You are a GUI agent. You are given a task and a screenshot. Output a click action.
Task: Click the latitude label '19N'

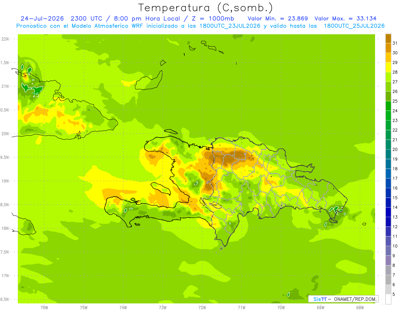pyautogui.click(x=5, y=181)
